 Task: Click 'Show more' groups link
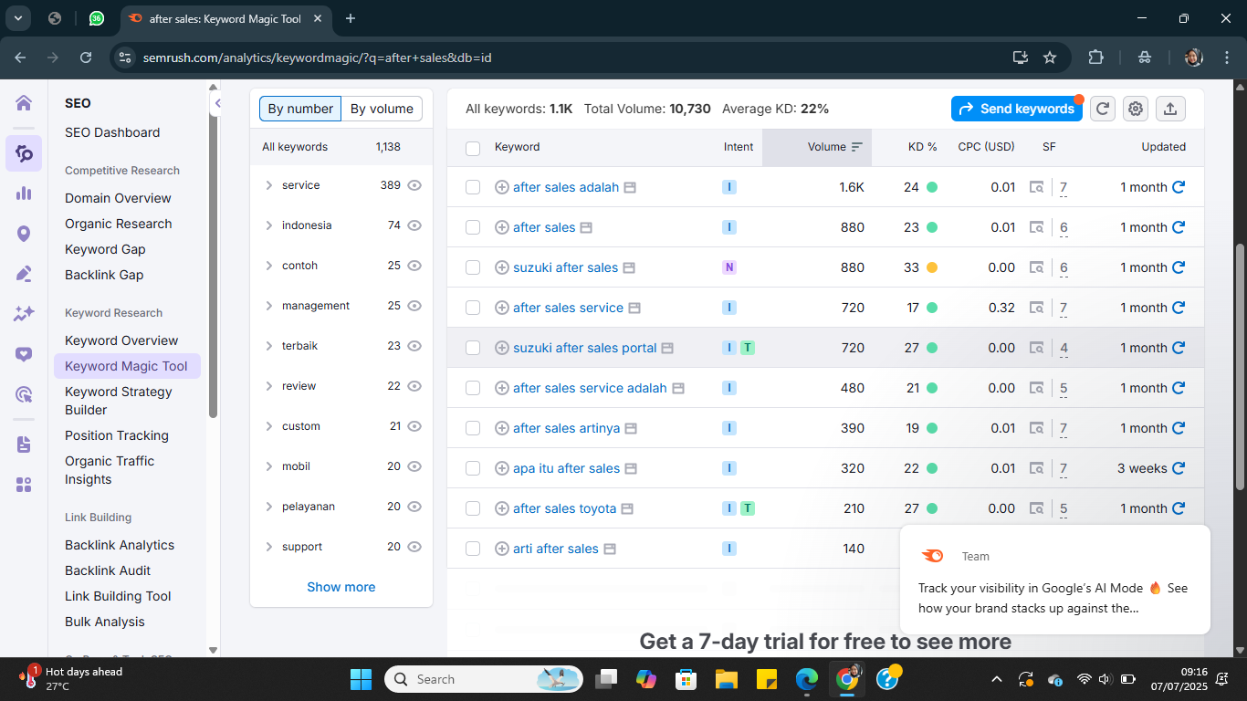tap(341, 587)
